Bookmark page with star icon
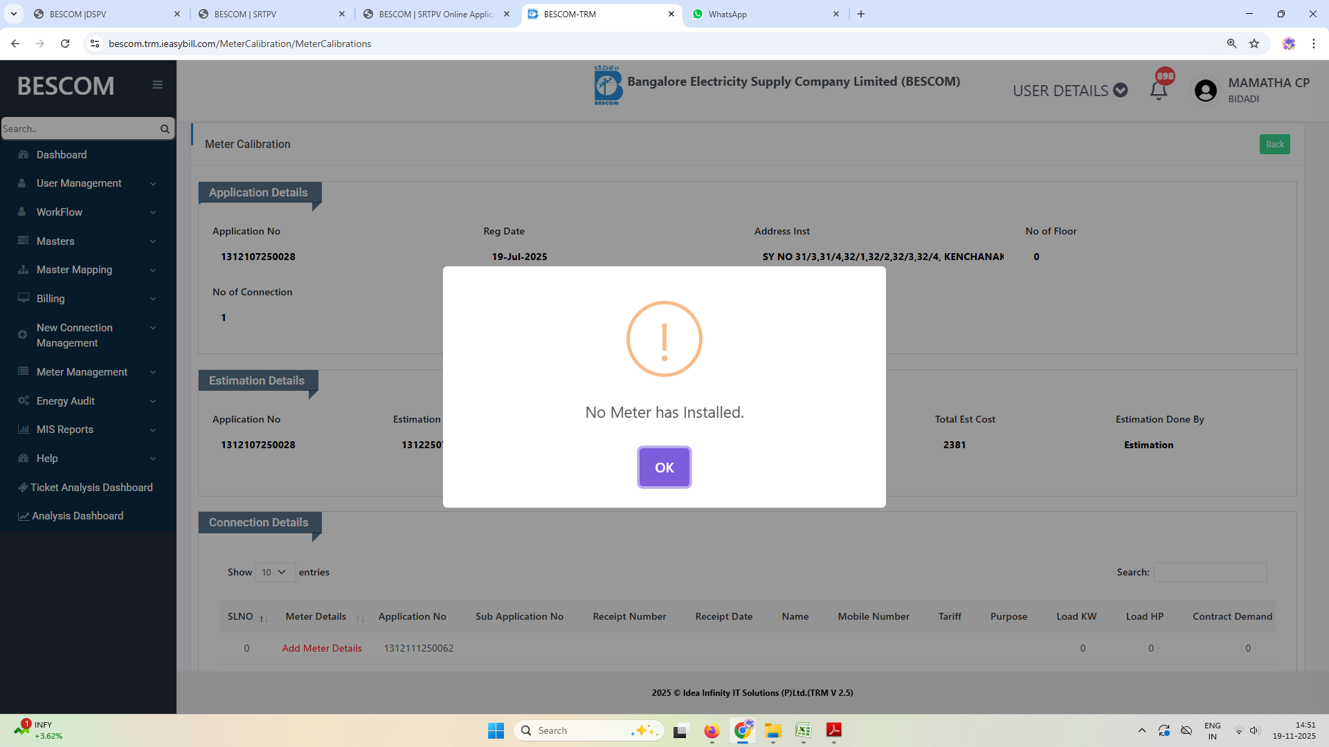The image size is (1329, 747). [x=1254, y=44]
